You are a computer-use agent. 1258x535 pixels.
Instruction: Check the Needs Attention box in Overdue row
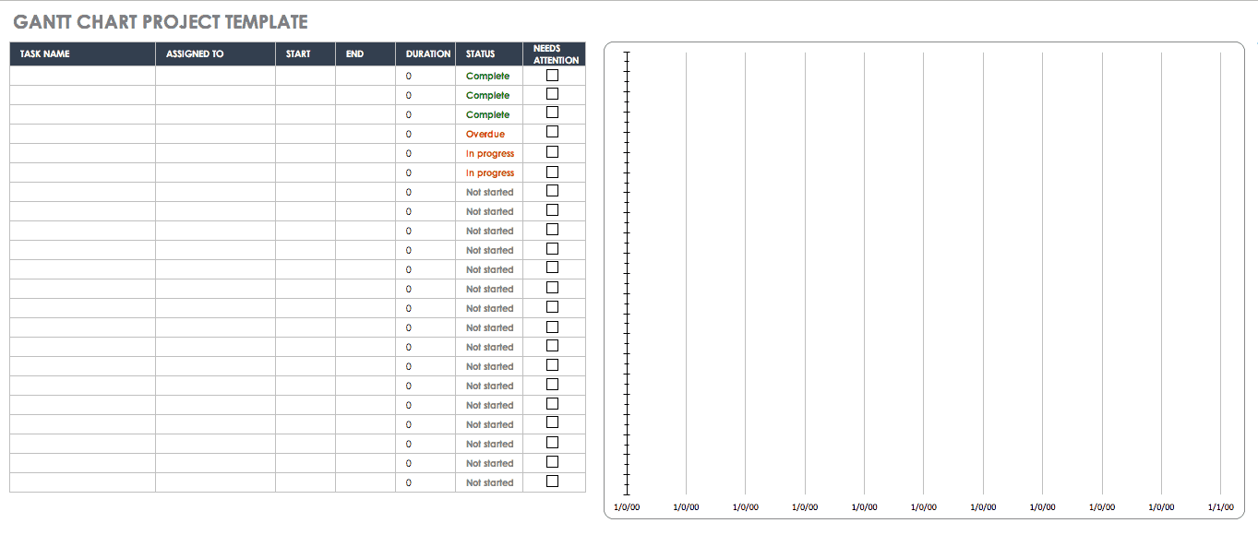553,133
